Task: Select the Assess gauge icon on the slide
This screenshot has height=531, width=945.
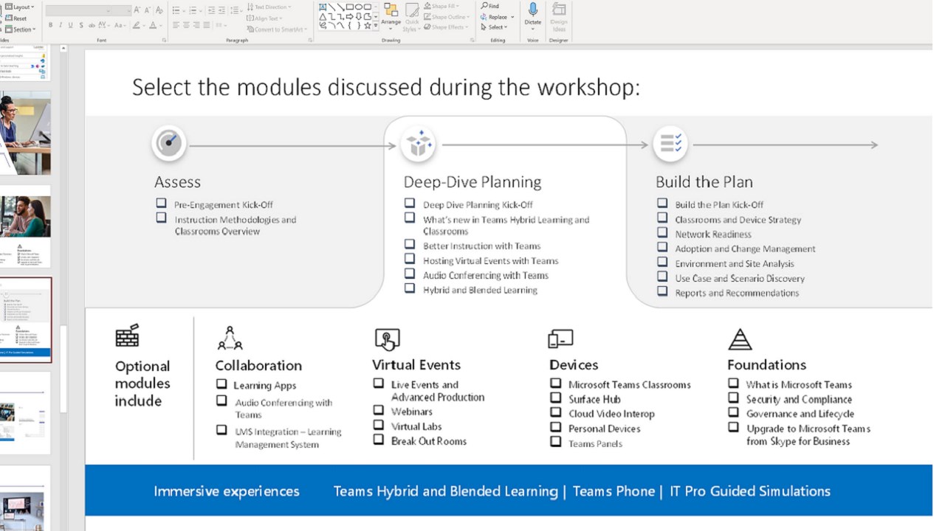Action: [169, 143]
